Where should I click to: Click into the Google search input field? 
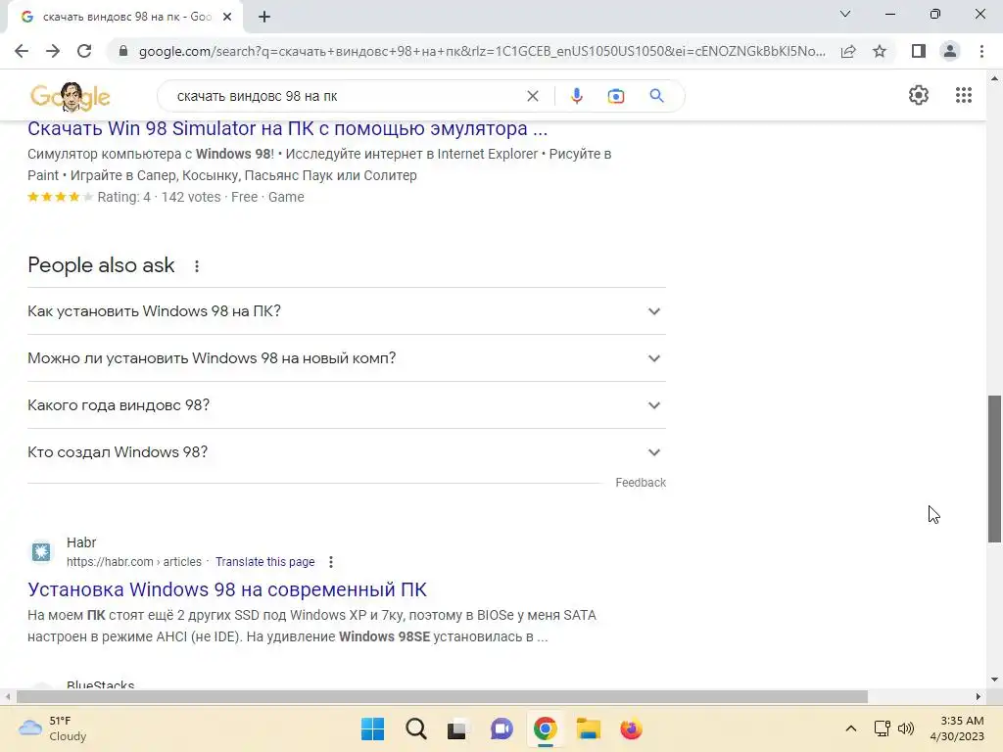(x=346, y=96)
